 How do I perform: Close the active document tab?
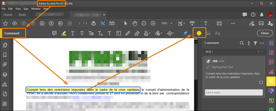(x=104, y=15)
